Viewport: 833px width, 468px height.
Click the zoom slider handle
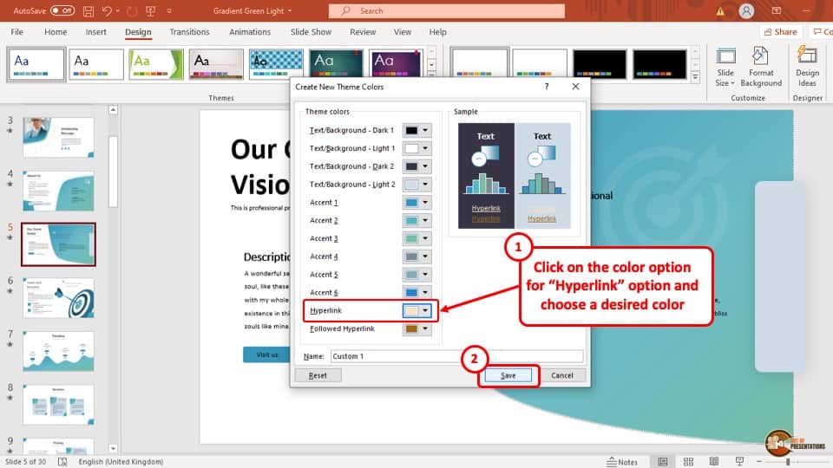pyautogui.click(x=788, y=462)
